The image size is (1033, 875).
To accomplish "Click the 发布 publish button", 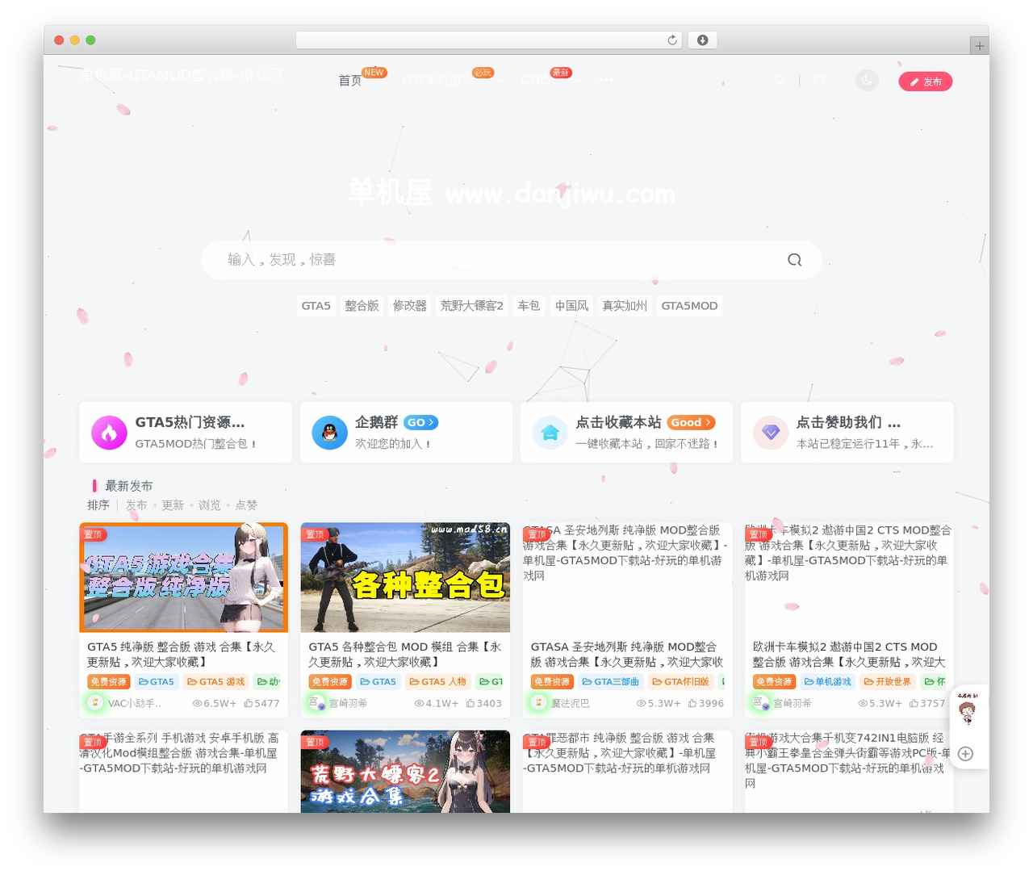I will 926,82.
